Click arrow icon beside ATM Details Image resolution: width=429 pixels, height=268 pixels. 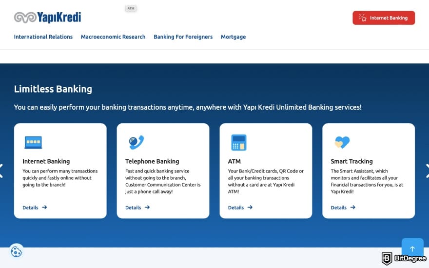coord(250,207)
